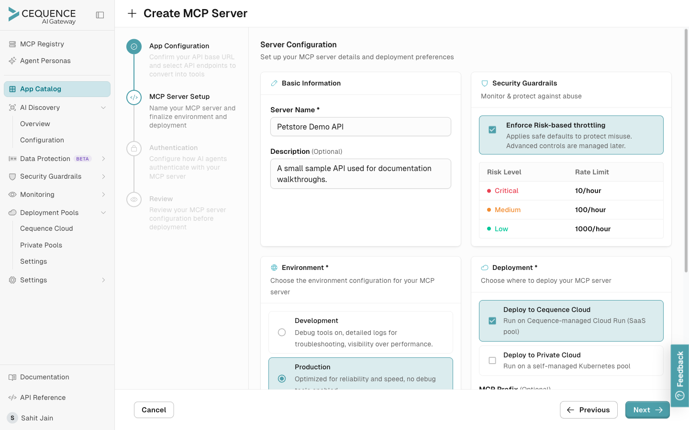Viewport: 689px width, 430px height.
Task: Click the page's vertical scrollbar
Action: pos(686,150)
